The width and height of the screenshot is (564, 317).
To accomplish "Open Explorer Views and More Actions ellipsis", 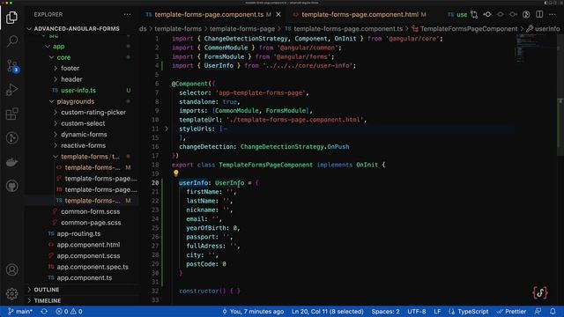I will tap(127, 14).
